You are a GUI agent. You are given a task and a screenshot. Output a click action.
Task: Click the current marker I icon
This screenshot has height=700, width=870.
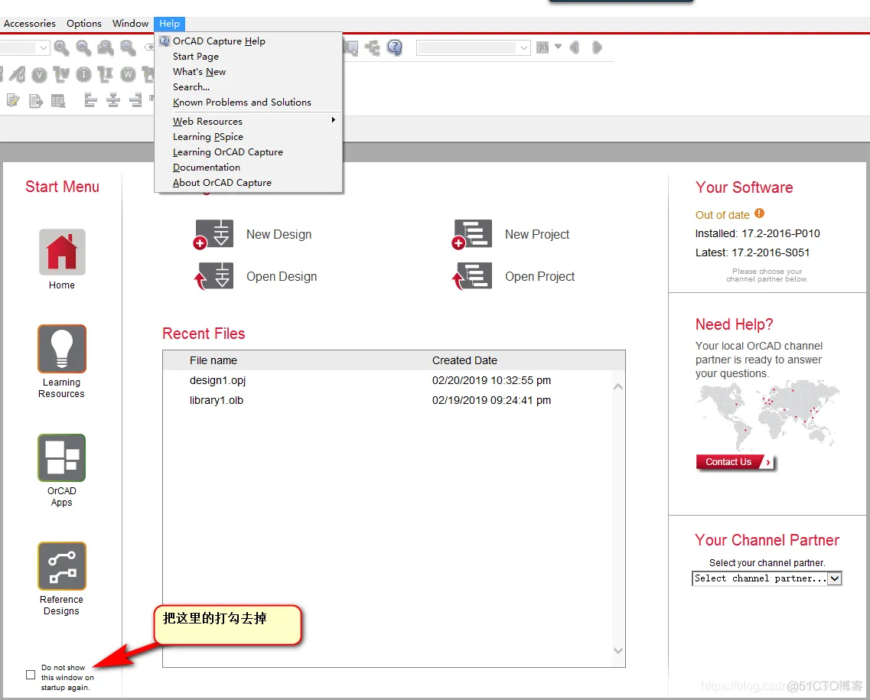83,74
